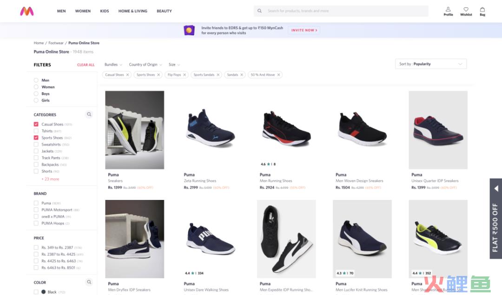Screen dimensions: 502x295
Task: Uncheck the Casual Shoes category
Action: (x=36, y=124)
